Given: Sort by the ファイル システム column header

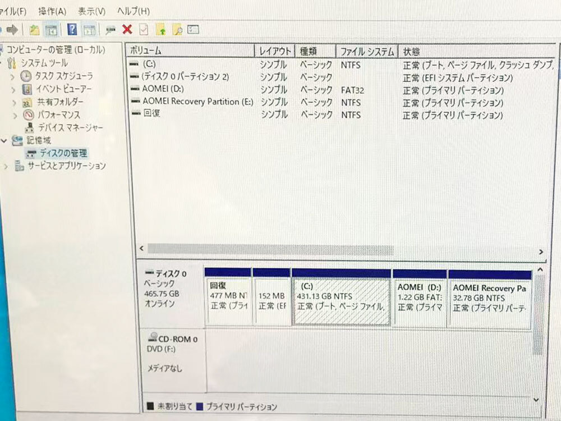Looking at the screenshot, I should pos(367,52).
